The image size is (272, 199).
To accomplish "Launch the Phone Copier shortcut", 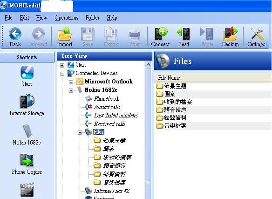I will [27, 160].
